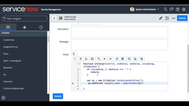The image size is (189, 106).
Task: Click the replace all icon
Action: [92, 59]
